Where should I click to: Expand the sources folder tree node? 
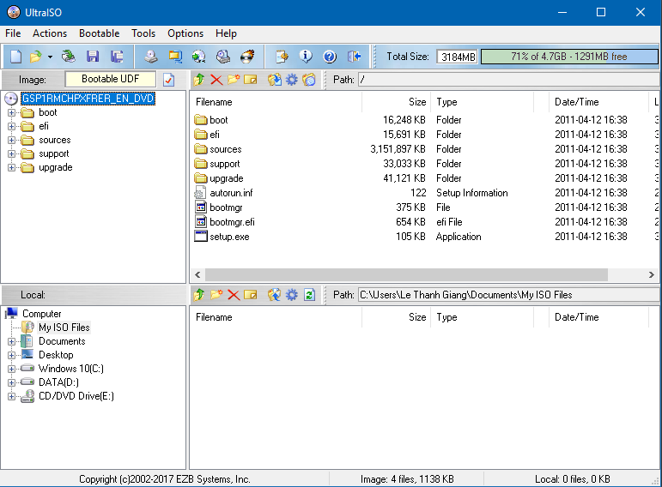[11, 140]
